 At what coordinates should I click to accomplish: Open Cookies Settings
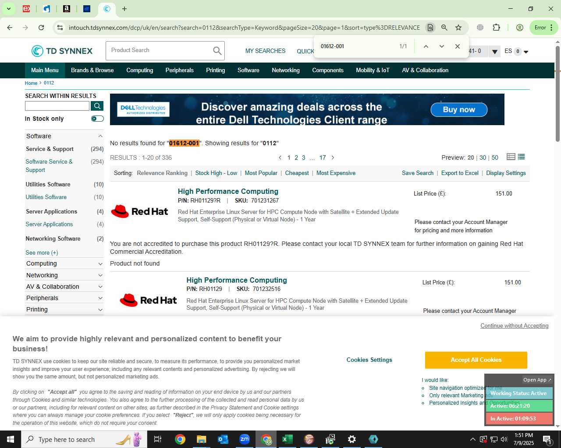click(x=369, y=360)
